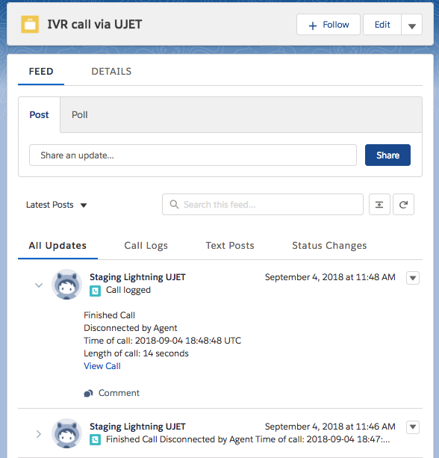Click the expand all posts icon

[379, 205]
